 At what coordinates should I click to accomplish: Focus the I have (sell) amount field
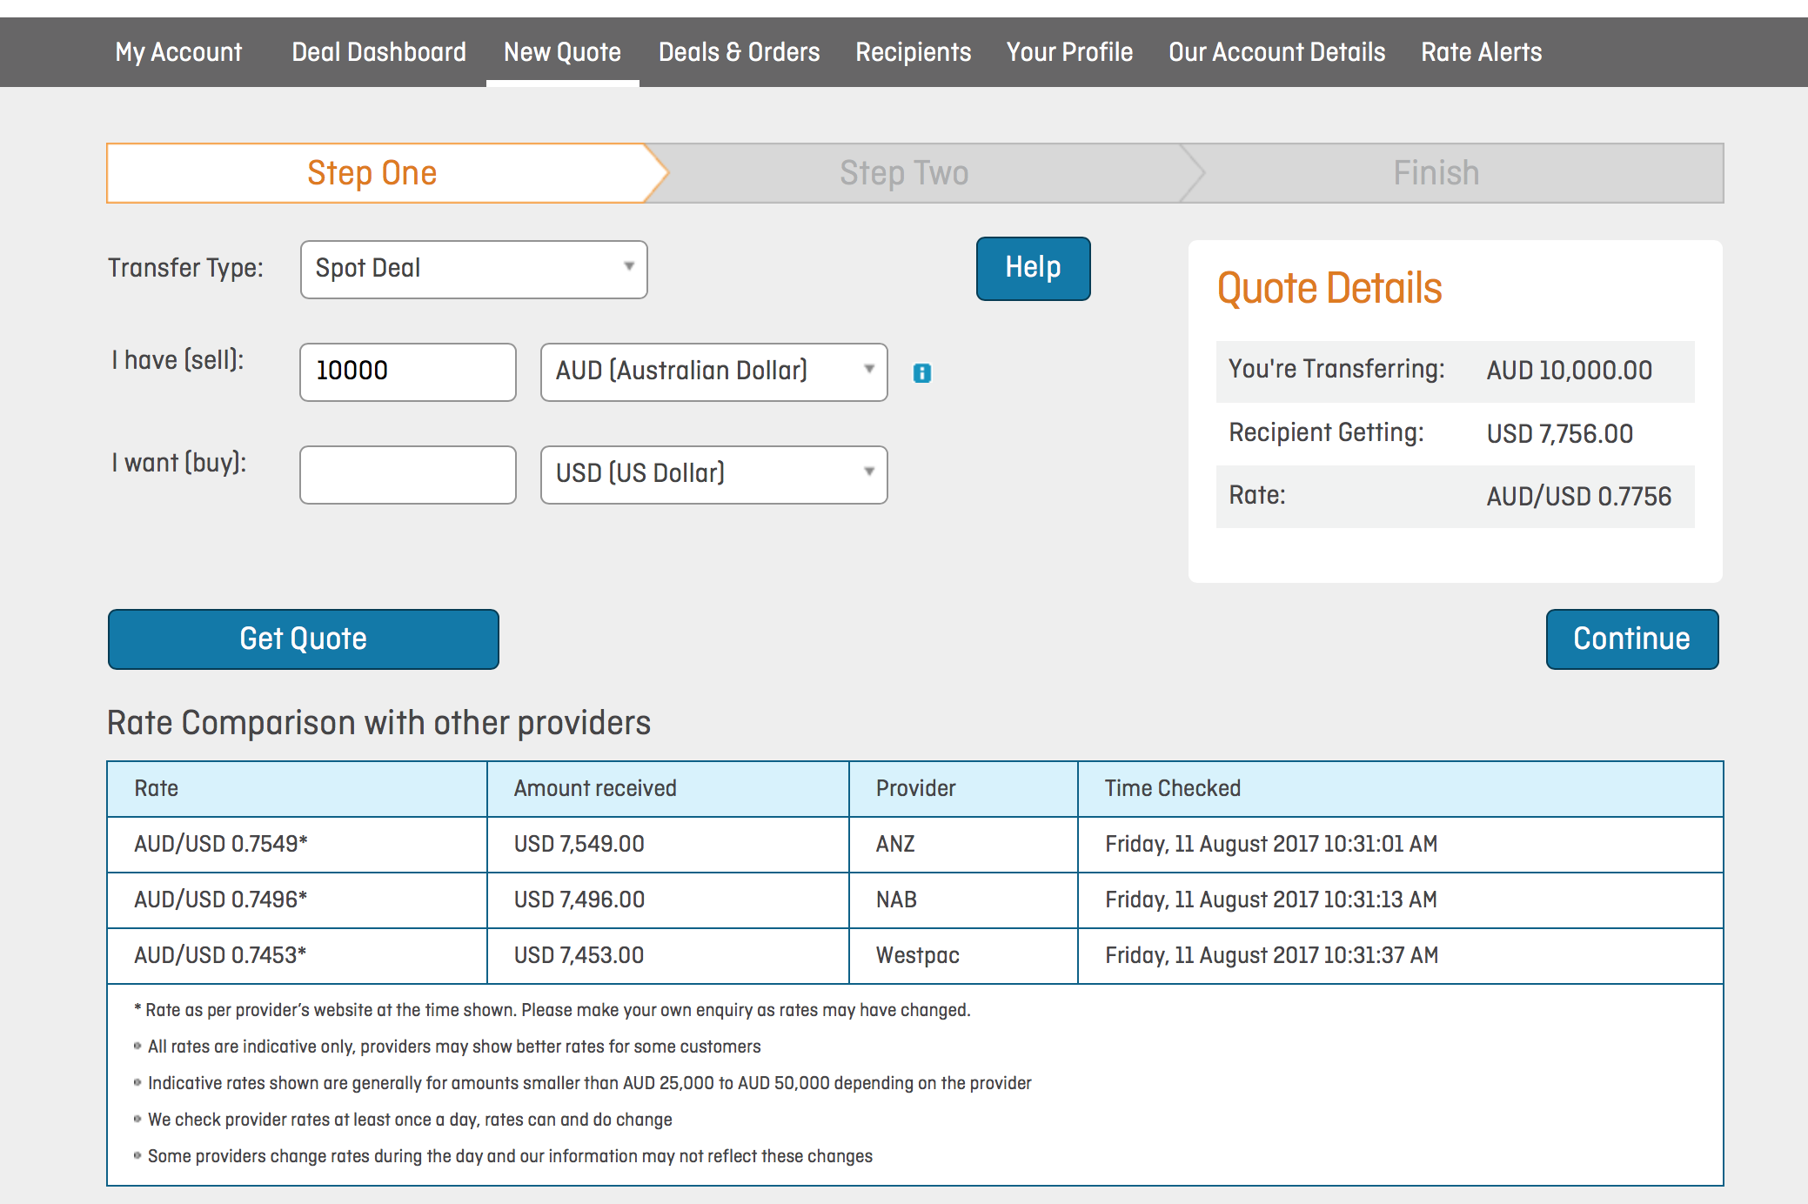coord(408,371)
